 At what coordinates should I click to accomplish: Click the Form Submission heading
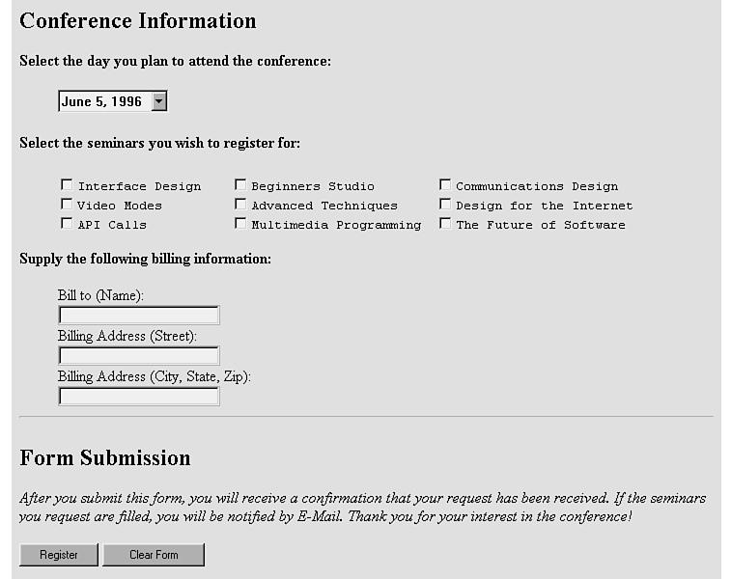pos(105,458)
